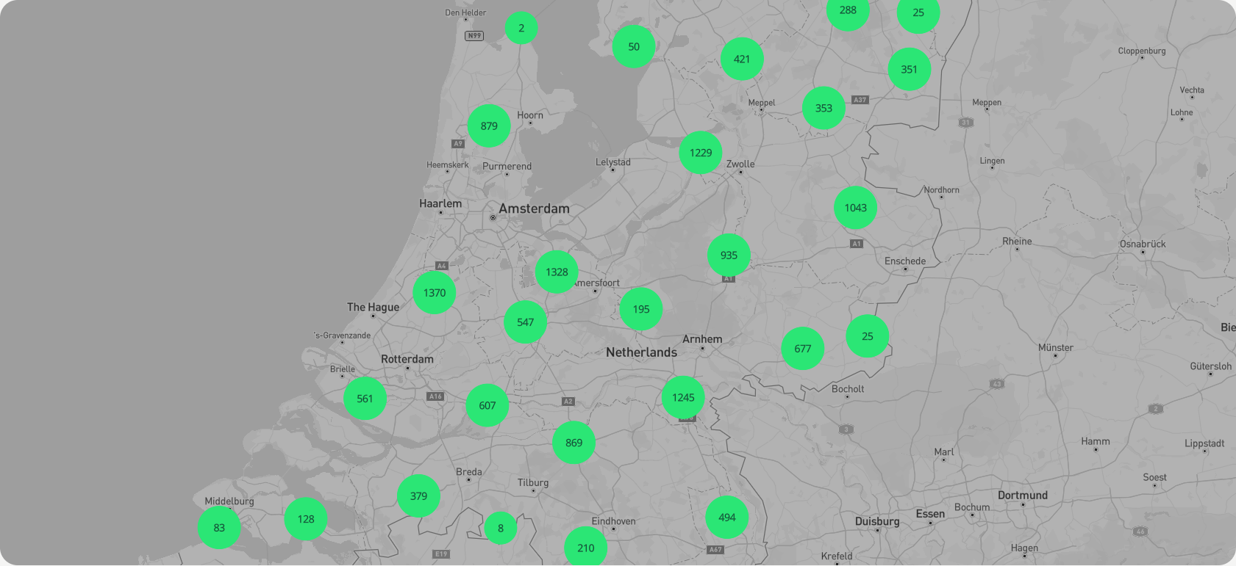
Task: Expand the 494 cluster marker
Action: pos(727,518)
